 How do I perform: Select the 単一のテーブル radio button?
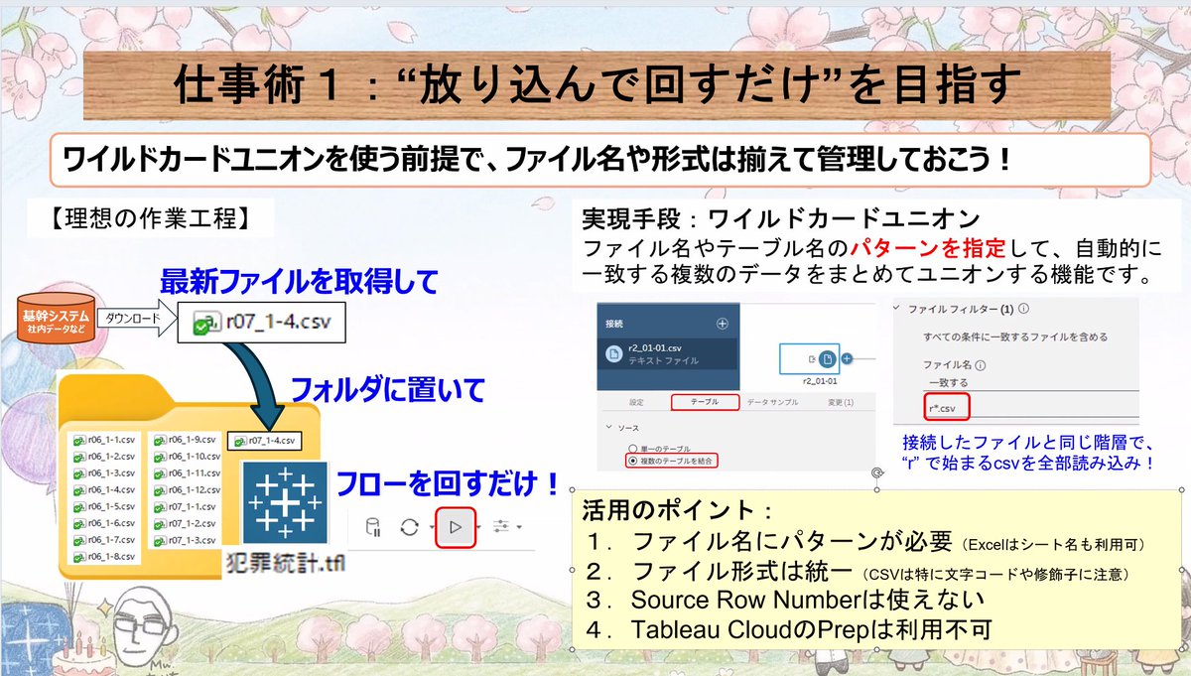pos(631,449)
